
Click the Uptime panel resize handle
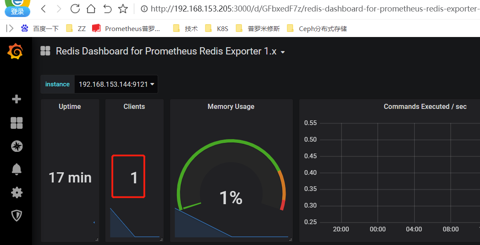(97, 239)
